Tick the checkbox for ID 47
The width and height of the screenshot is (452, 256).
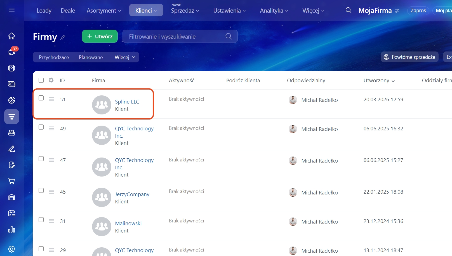[41, 159]
